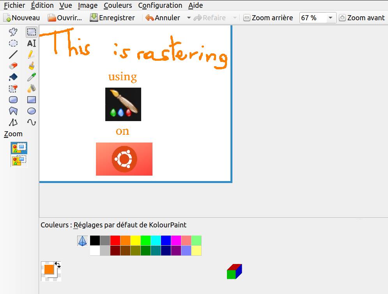Image resolution: width=388 pixels, height=294 pixels.
Task: Open the Fichier menu
Action: click(14, 5)
